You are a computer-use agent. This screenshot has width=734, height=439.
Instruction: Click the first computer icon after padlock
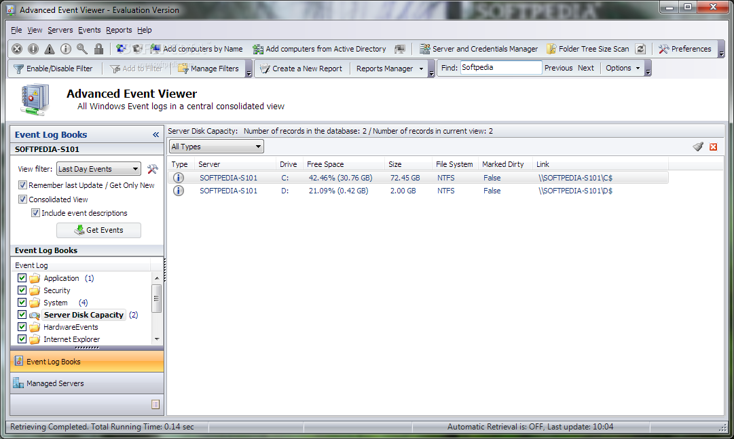click(x=122, y=49)
